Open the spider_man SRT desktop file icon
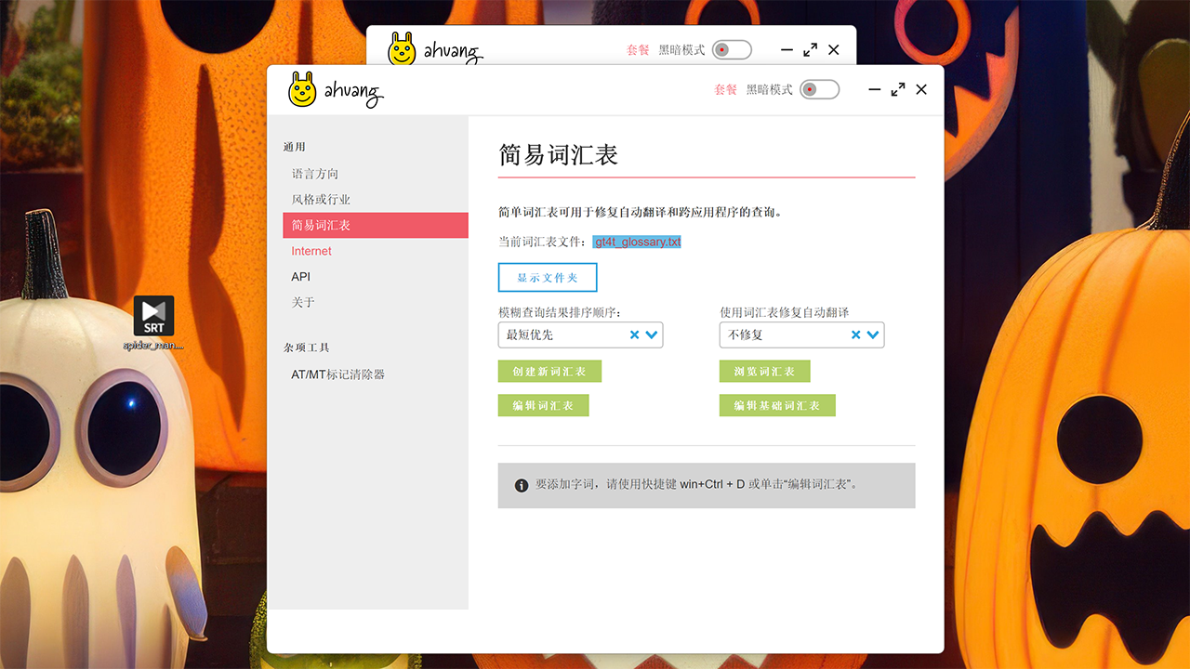 coord(153,322)
